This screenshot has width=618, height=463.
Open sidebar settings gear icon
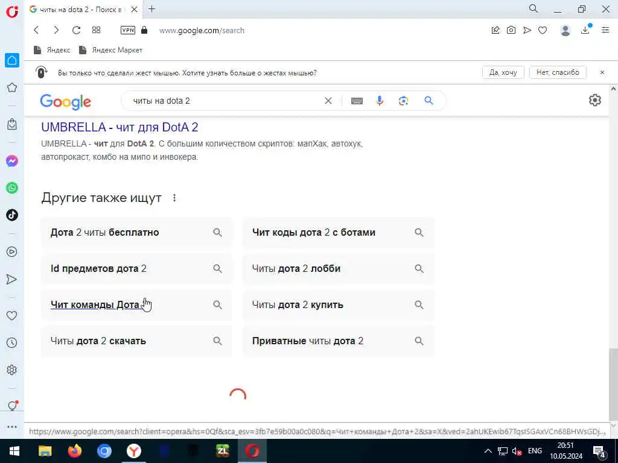point(12,370)
